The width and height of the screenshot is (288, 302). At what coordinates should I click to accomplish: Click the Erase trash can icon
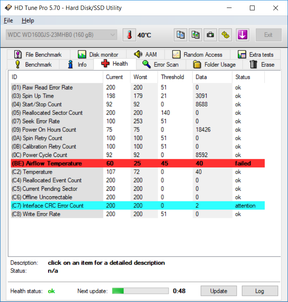[253, 64]
